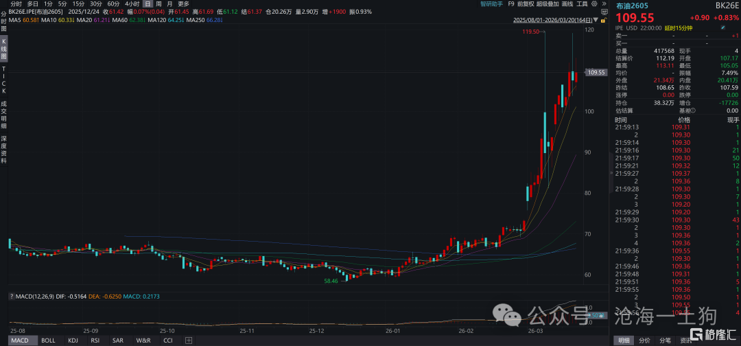This screenshot has width=741, height=346.
Task: Open the 智研助手 assistant link
Action: pyautogui.click(x=491, y=4)
